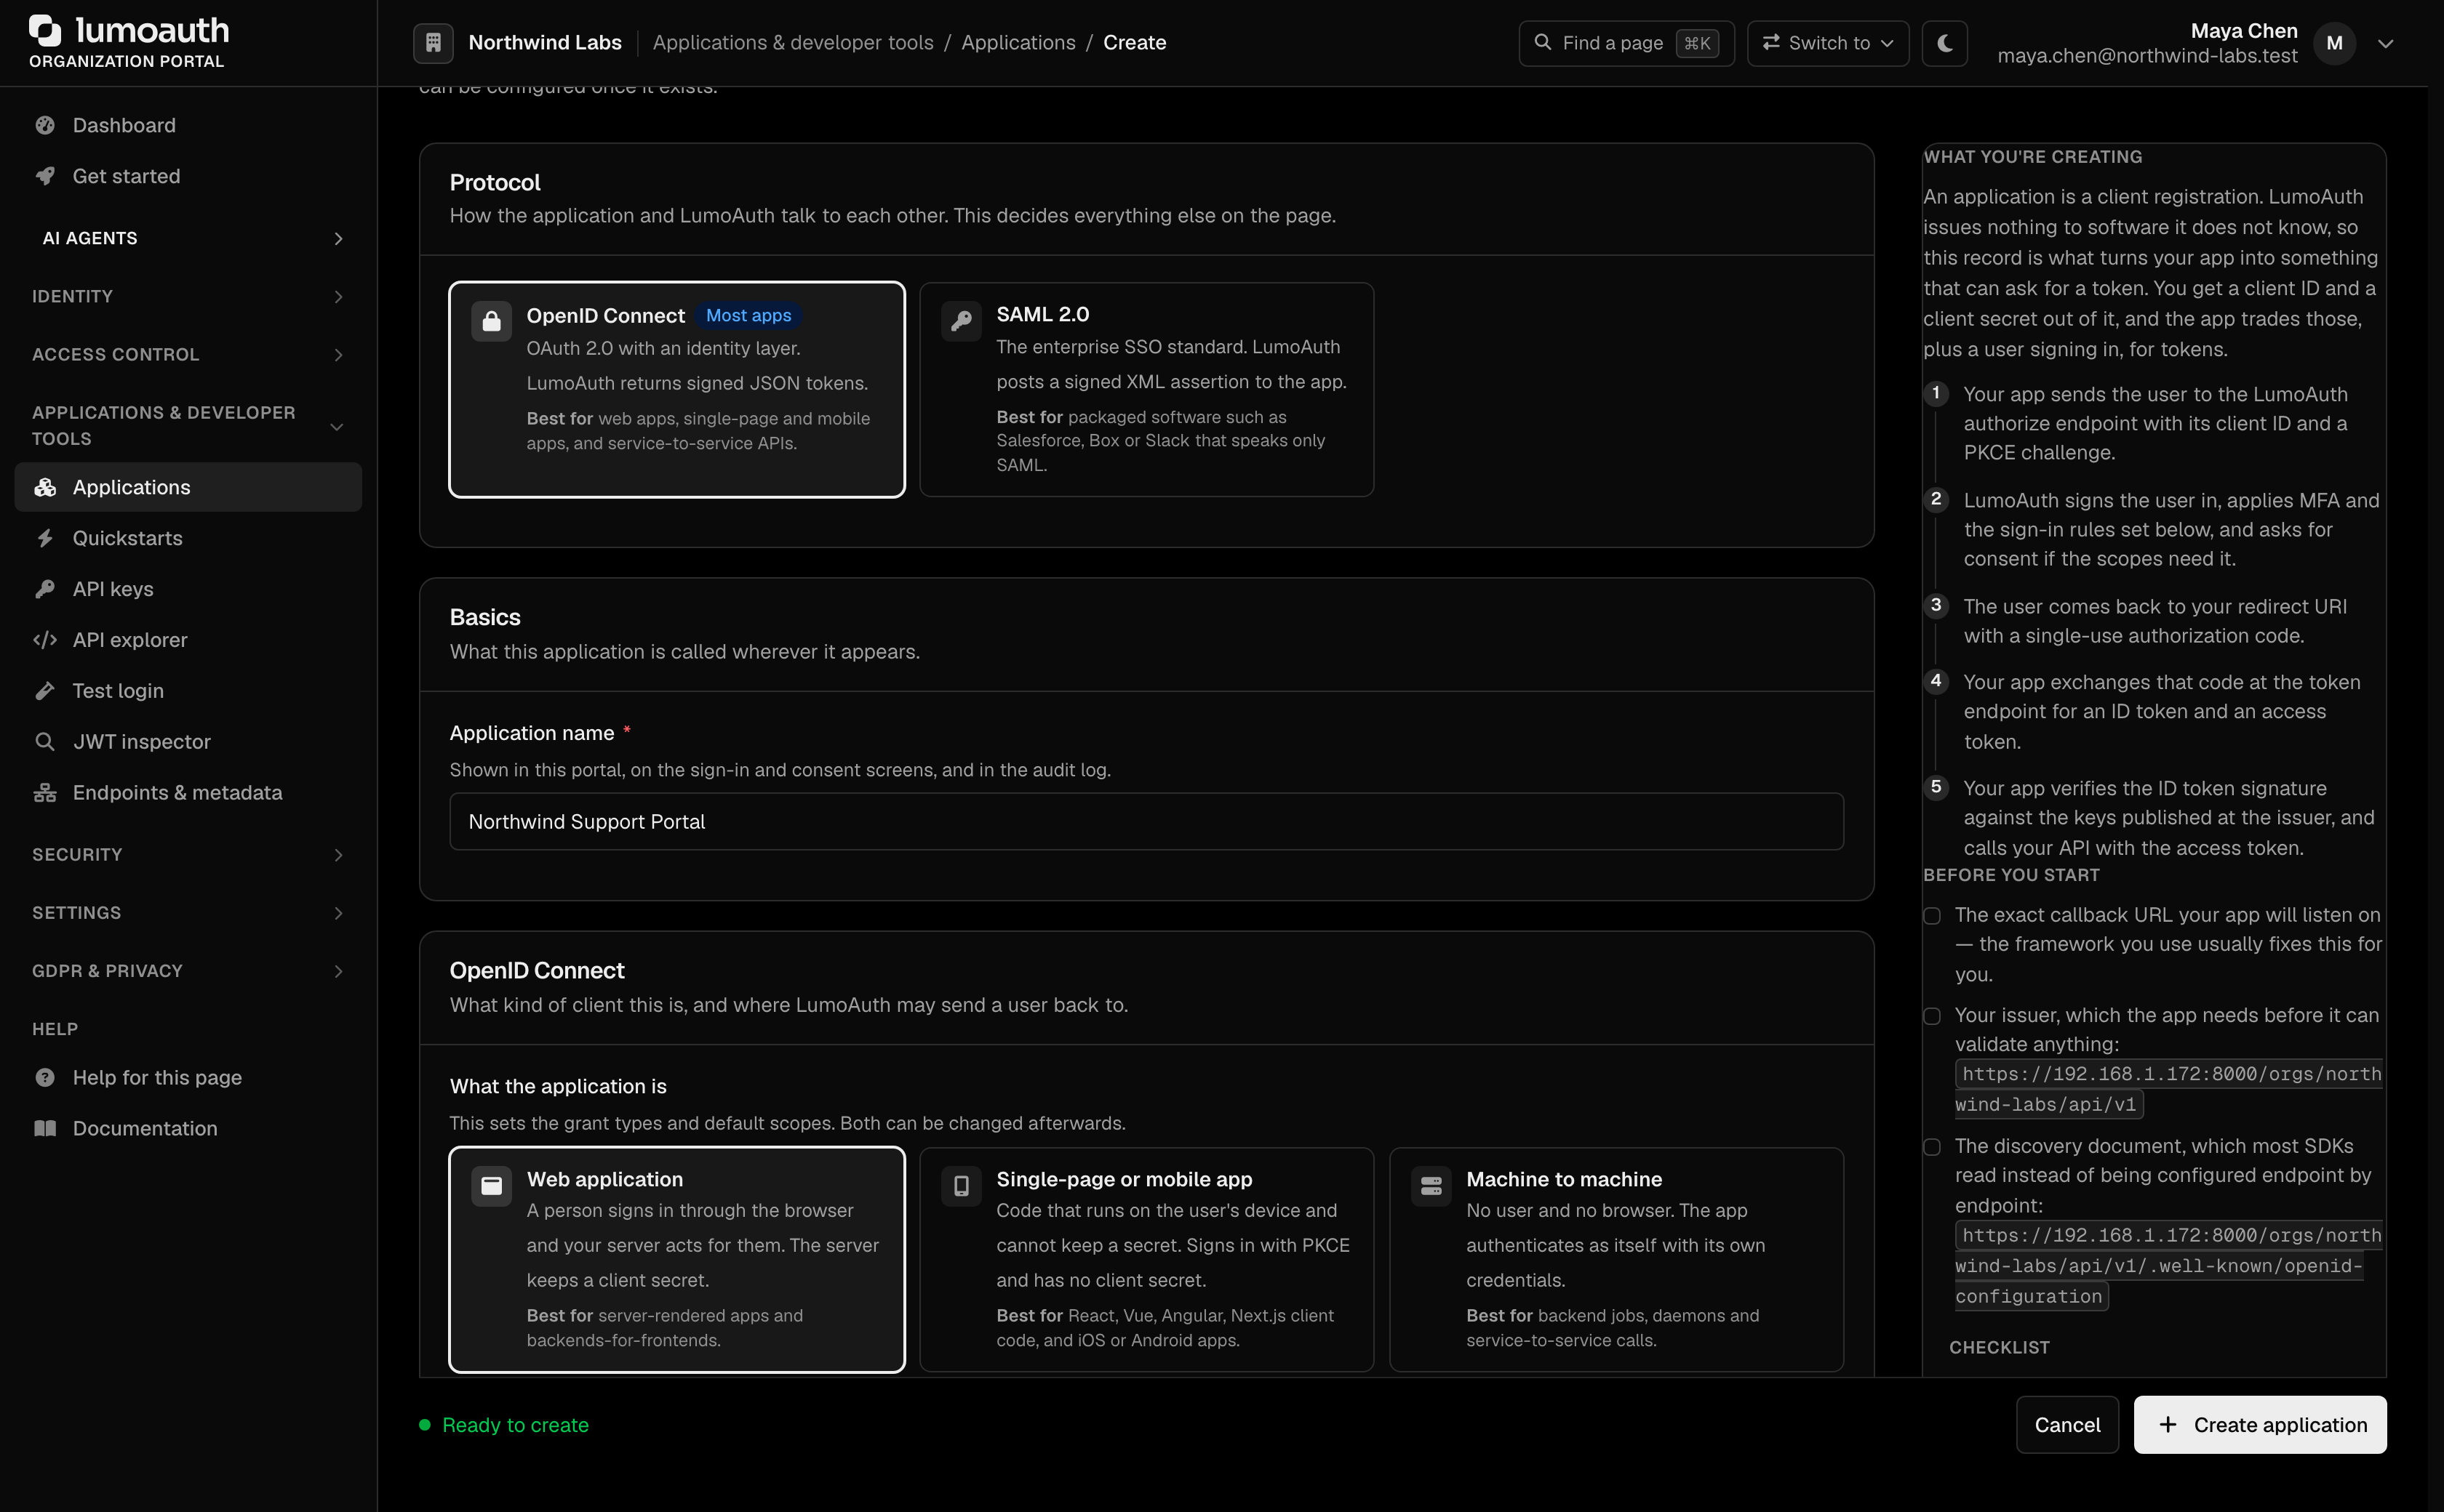Click the Endpoints & metadata network icon
The width and height of the screenshot is (2444, 1512).
(x=45, y=793)
